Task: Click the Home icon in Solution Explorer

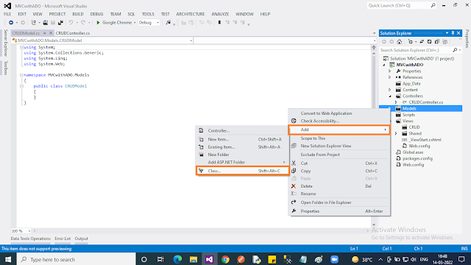Action: click(399, 42)
